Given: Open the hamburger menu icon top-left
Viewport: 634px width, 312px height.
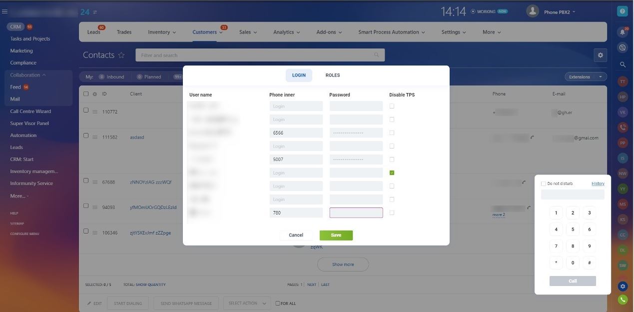Looking at the screenshot, I should (5, 11).
